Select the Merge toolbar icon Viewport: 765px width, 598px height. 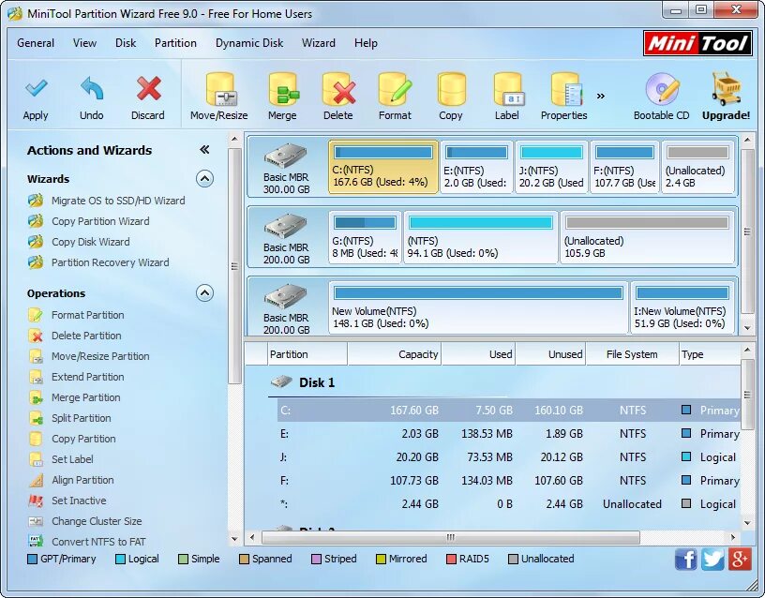click(x=283, y=89)
